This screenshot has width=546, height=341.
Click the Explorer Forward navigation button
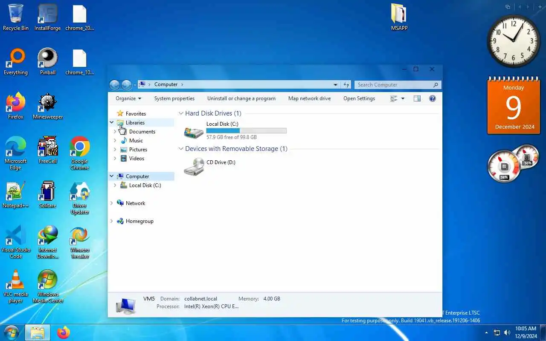pyautogui.click(x=126, y=85)
